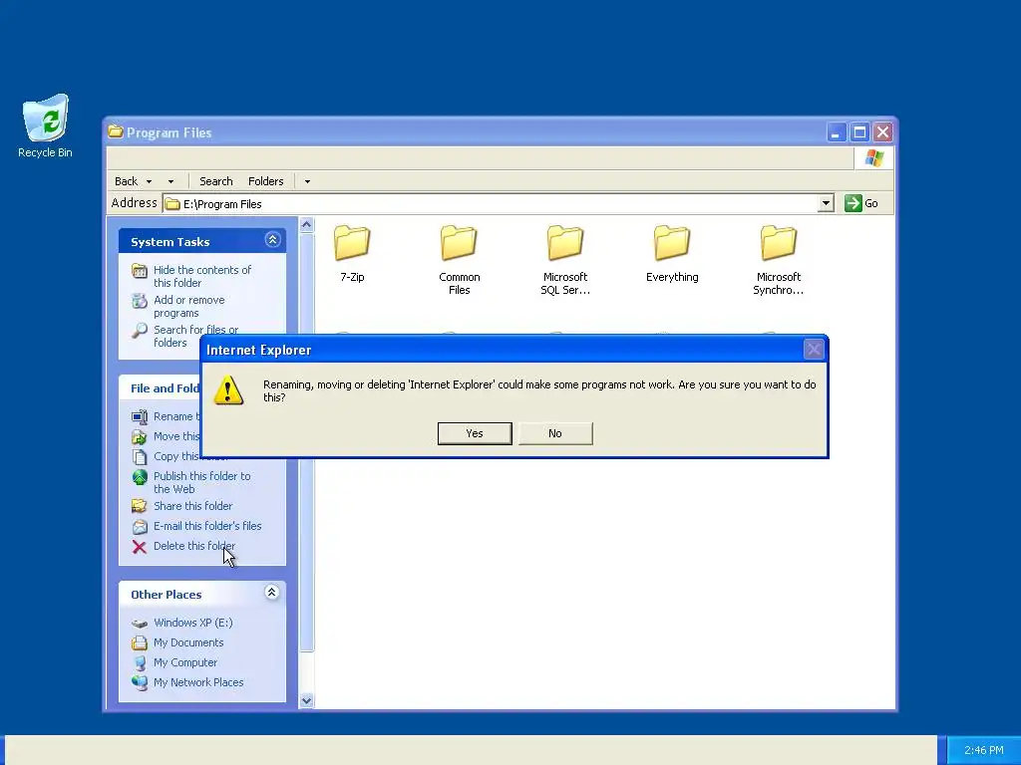Image resolution: width=1021 pixels, height=765 pixels.
Task: Click the My Computer icon in Other Places
Action: click(140, 662)
